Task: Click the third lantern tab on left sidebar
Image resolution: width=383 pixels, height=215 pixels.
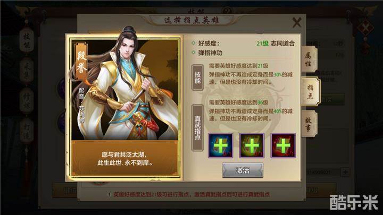Action: pyautogui.click(x=27, y=101)
